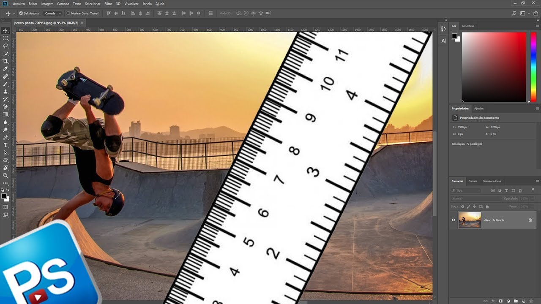Create a new adjustment layer icon
Image resolution: width=541 pixels, height=304 pixels.
point(508,301)
